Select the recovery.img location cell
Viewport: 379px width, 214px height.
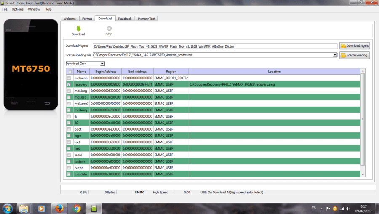click(274, 84)
